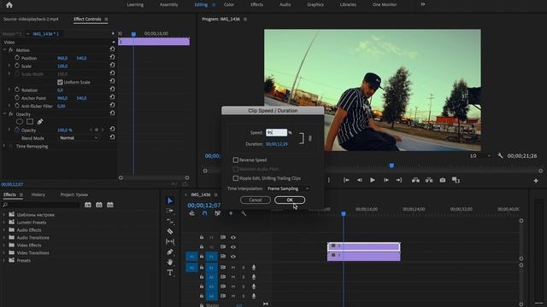This screenshot has width=547, height=307.
Task: Open the Button Editor plus icon
Action: tap(536, 180)
